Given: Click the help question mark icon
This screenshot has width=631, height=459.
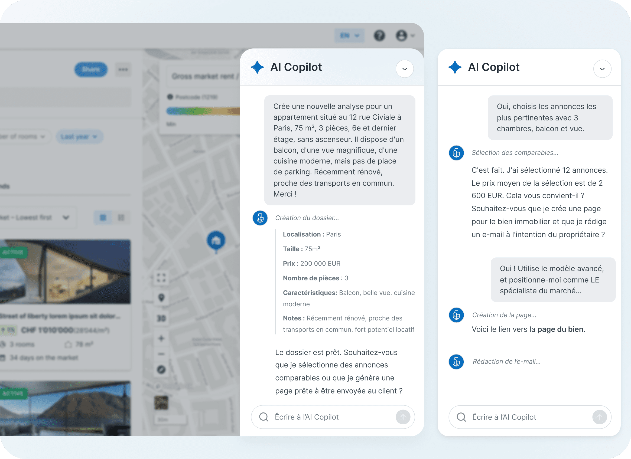Looking at the screenshot, I should pos(379,35).
